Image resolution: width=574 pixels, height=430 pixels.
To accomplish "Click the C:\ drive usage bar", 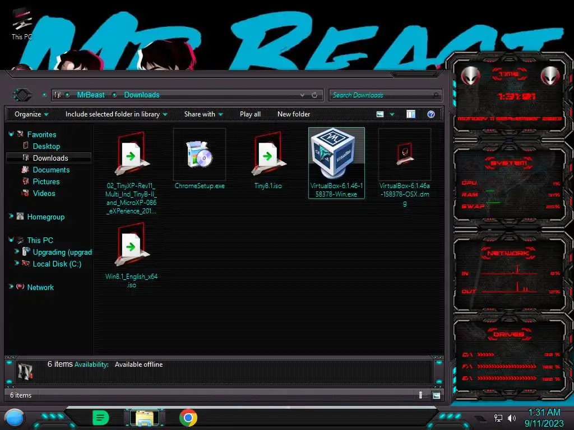I will tap(486, 354).
